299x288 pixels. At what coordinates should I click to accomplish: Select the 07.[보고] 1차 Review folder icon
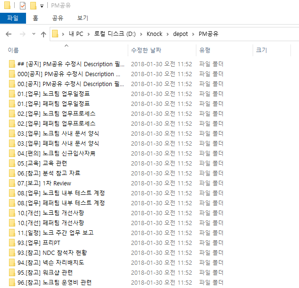12,183
